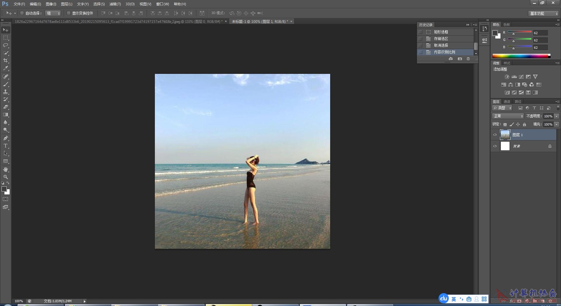Select the Eraser tool

pyautogui.click(x=6, y=107)
